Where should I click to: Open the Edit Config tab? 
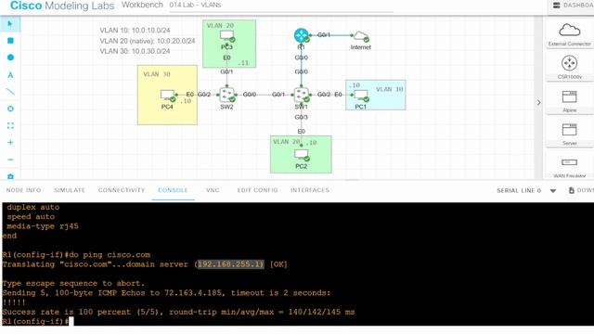click(x=257, y=190)
